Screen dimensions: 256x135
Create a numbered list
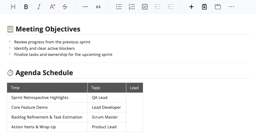132,7
